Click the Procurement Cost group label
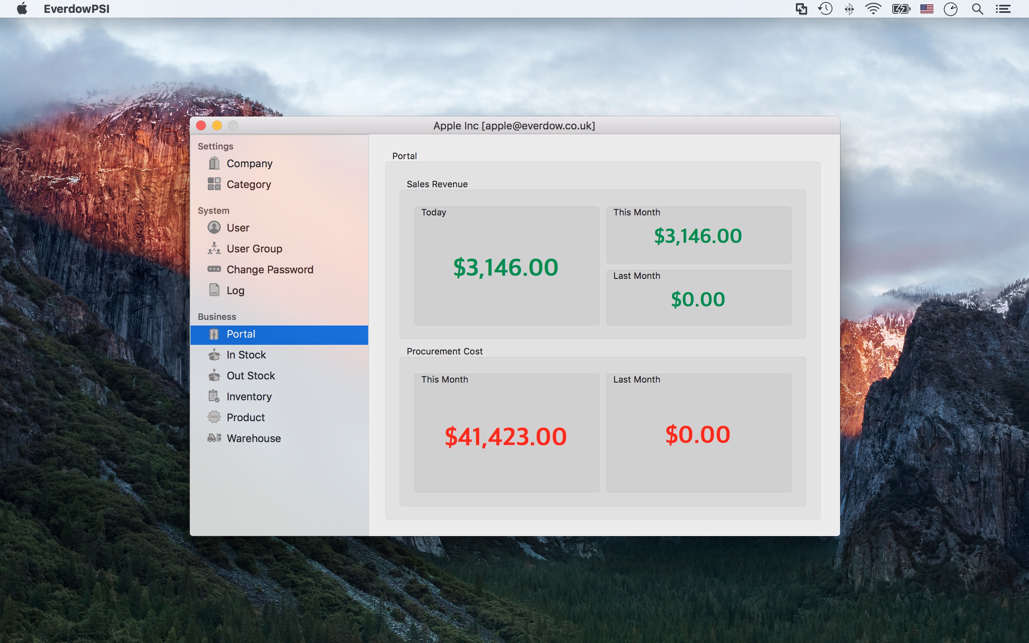 (x=444, y=351)
